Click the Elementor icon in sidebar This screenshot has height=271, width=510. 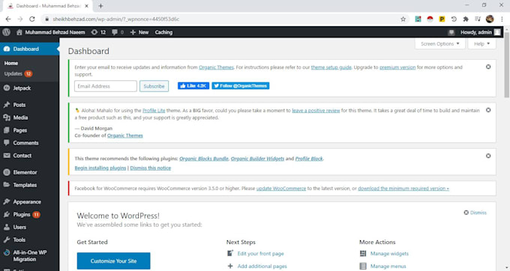(x=7, y=172)
